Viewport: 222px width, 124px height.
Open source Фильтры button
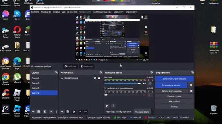87,66
